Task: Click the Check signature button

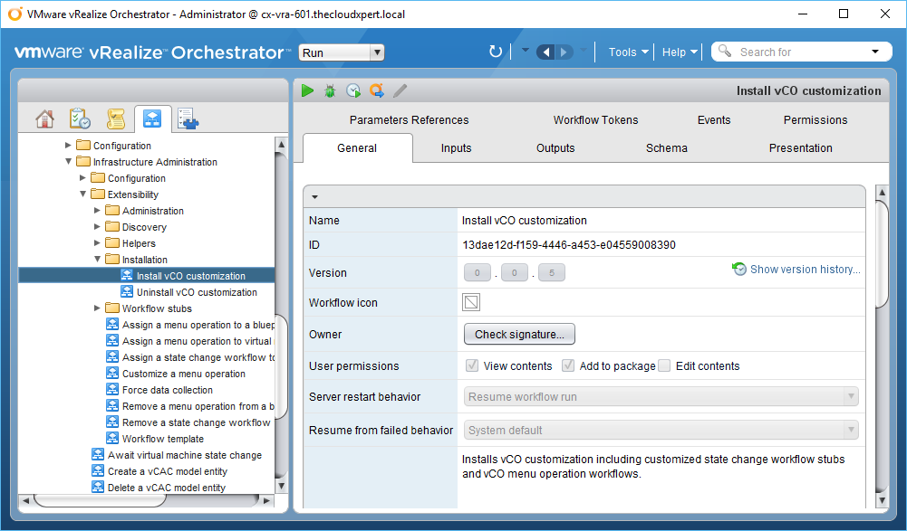Action: coord(519,335)
